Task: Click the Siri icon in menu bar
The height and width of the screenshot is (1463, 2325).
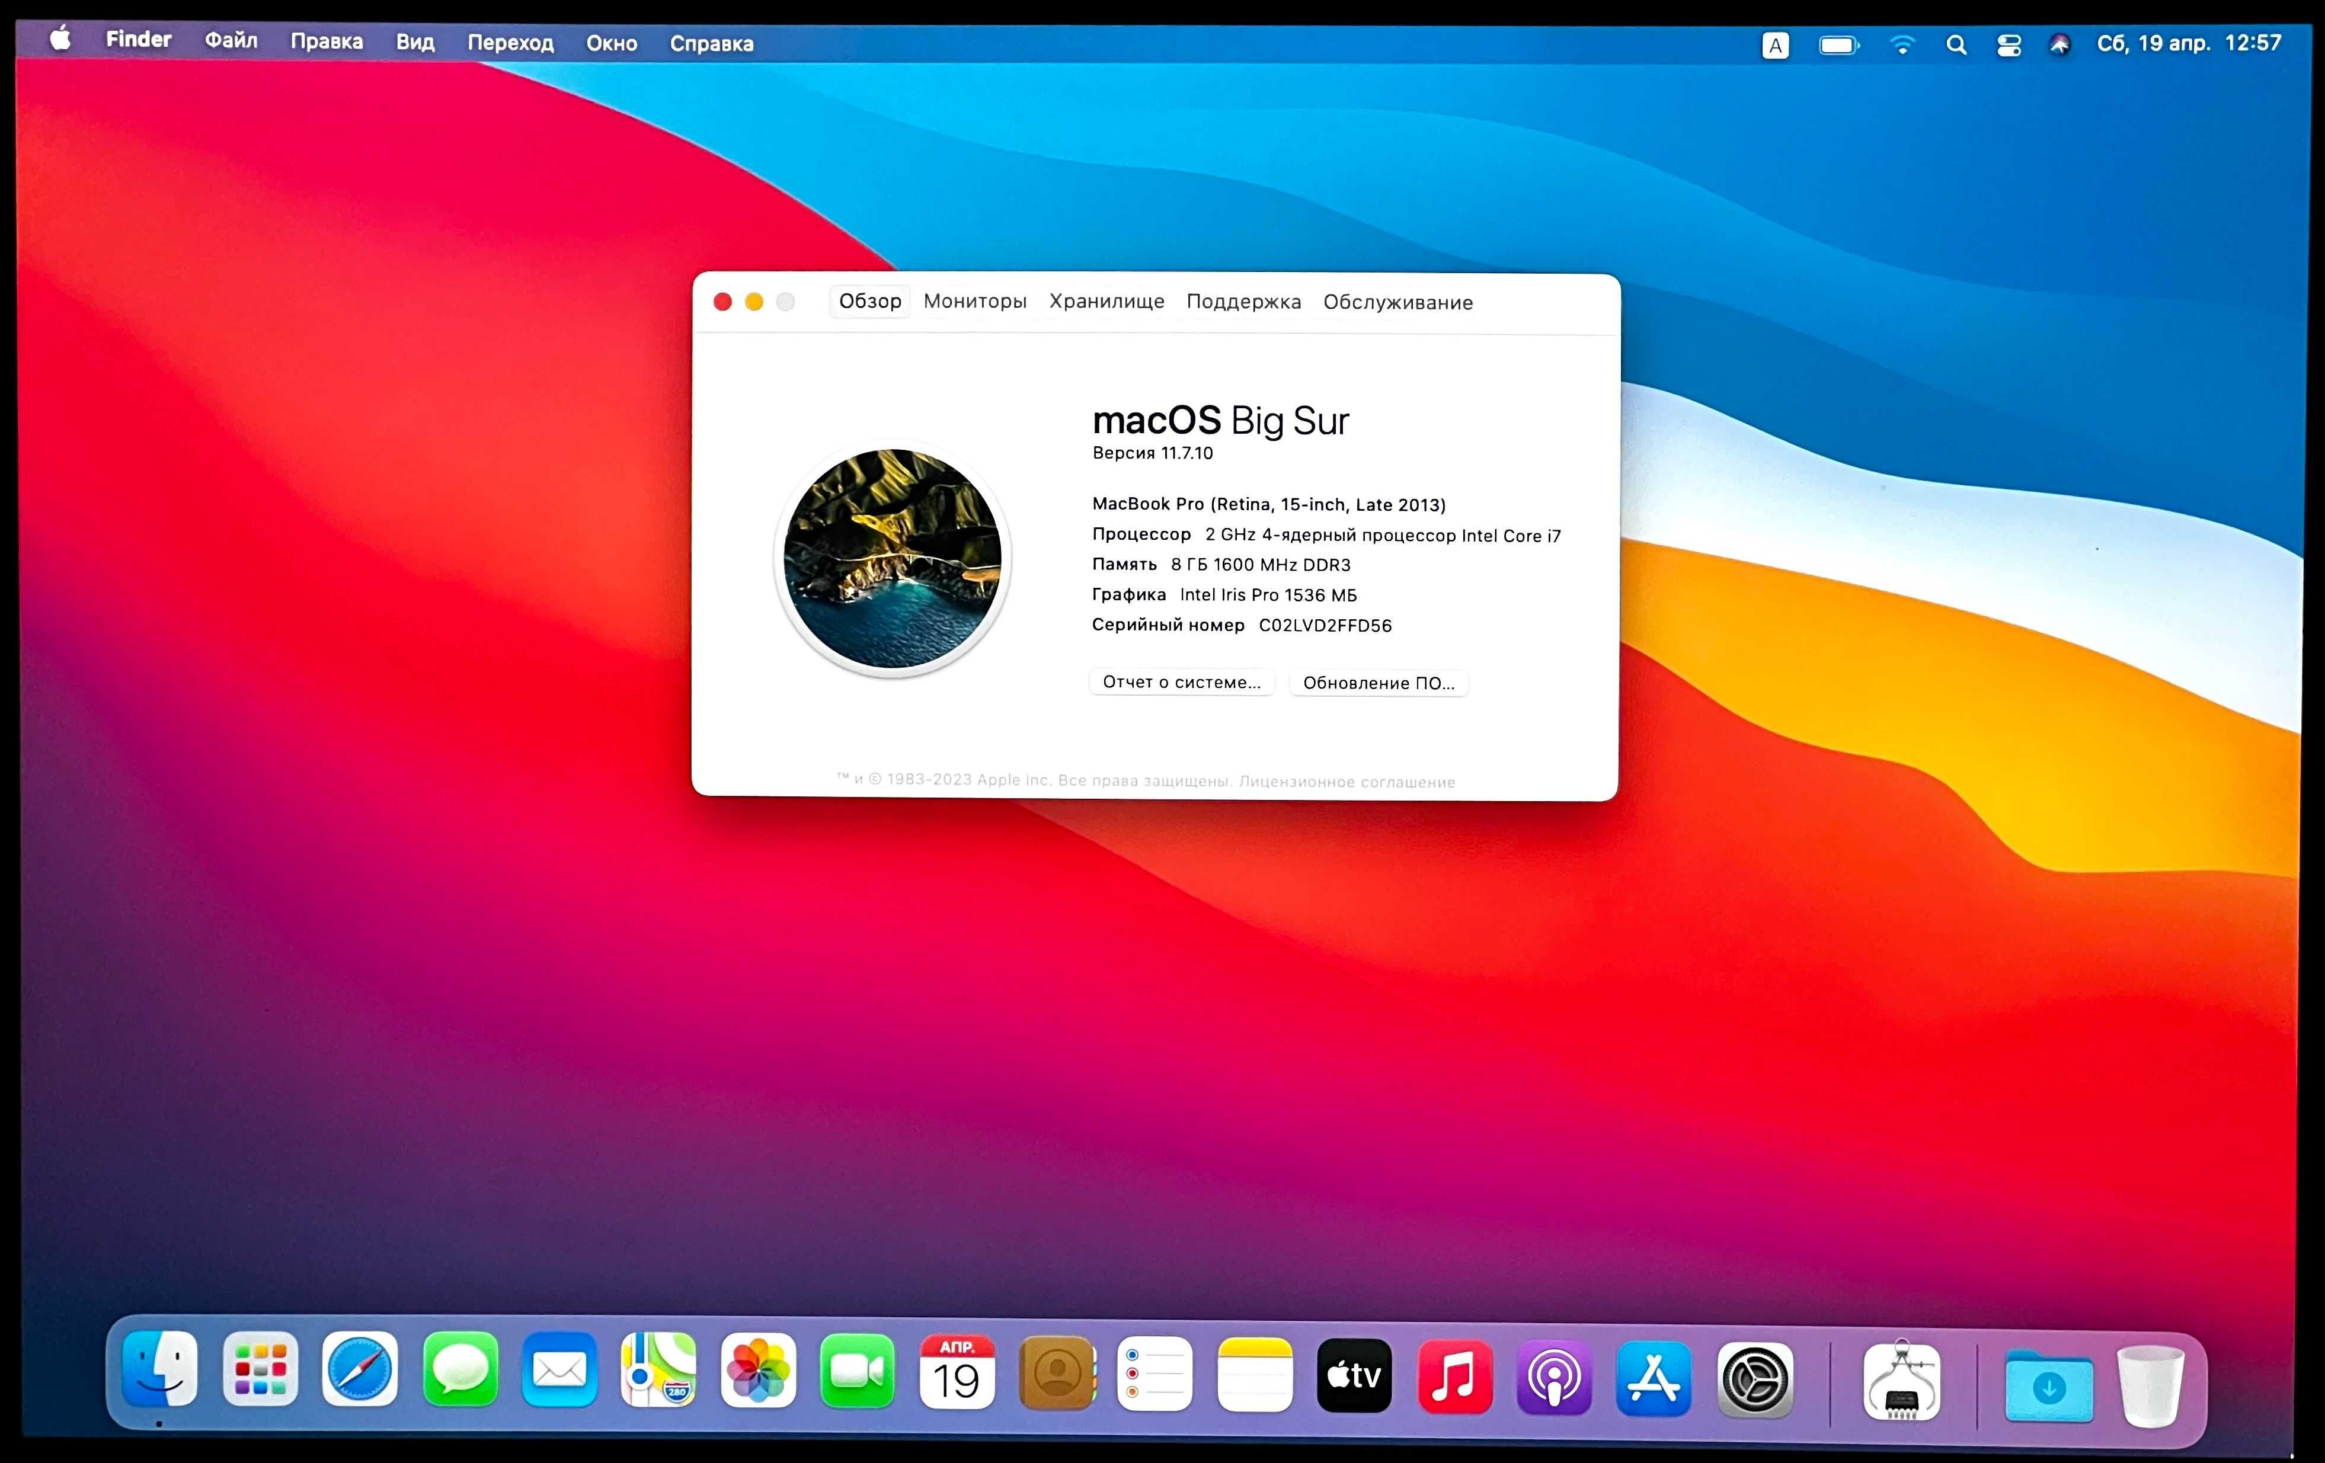Action: [x=2059, y=46]
